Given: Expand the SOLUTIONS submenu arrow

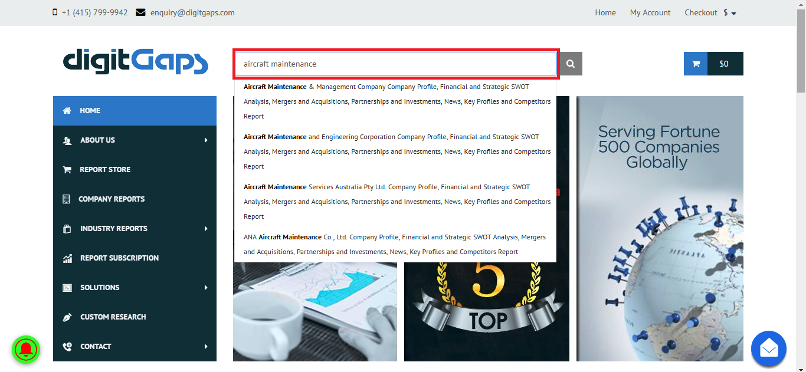Looking at the screenshot, I should click(x=206, y=288).
